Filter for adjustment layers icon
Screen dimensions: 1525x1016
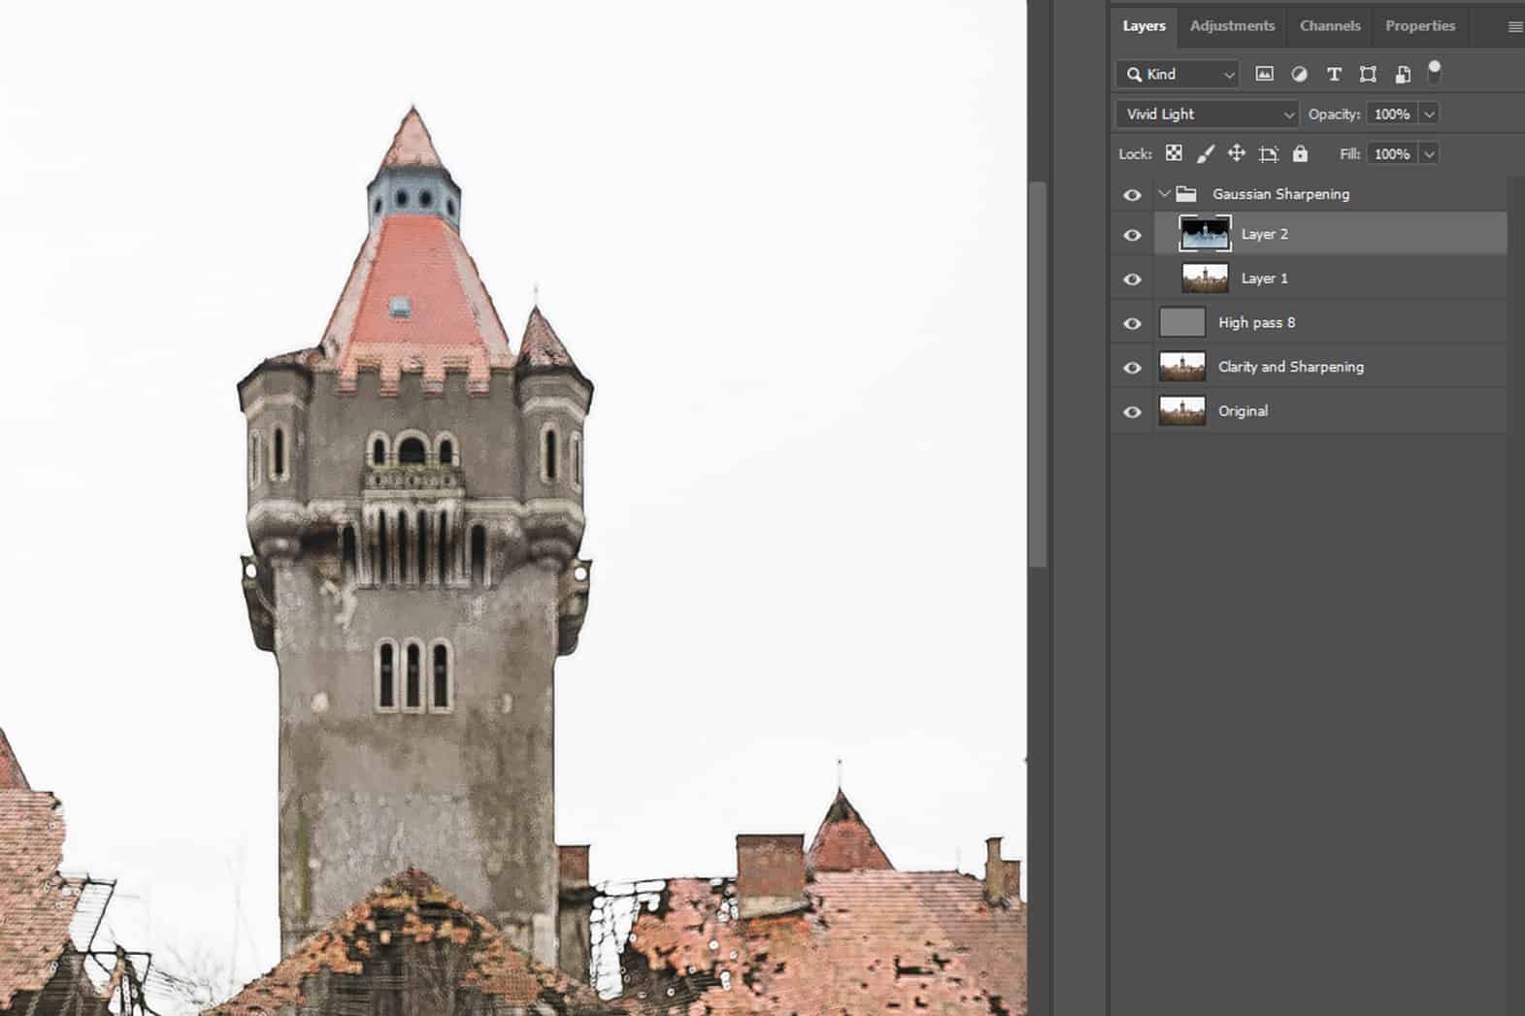click(1299, 74)
